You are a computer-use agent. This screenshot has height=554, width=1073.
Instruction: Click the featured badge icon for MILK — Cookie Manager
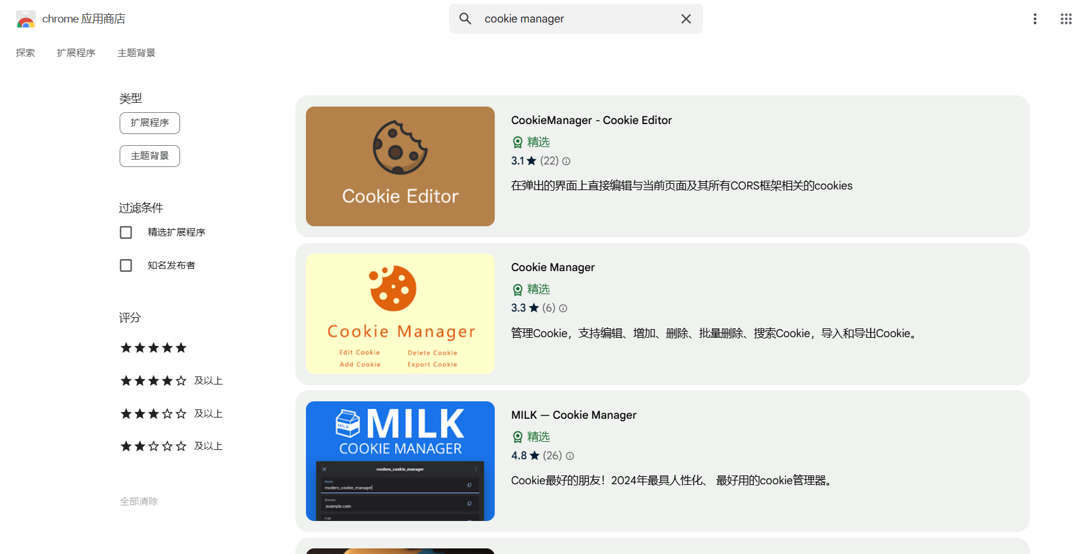[x=518, y=437]
